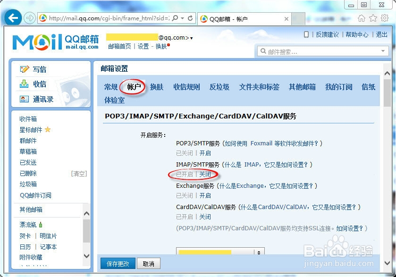Open the compose mail (写信) feature

pos(39,69)
